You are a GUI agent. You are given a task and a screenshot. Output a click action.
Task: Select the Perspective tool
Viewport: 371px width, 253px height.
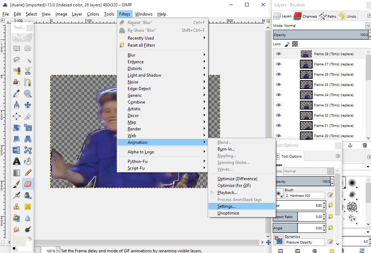tap(28, 139)
